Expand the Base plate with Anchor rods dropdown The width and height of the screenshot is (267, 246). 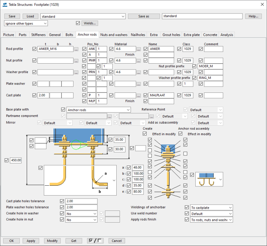click(x=98, y=110)
